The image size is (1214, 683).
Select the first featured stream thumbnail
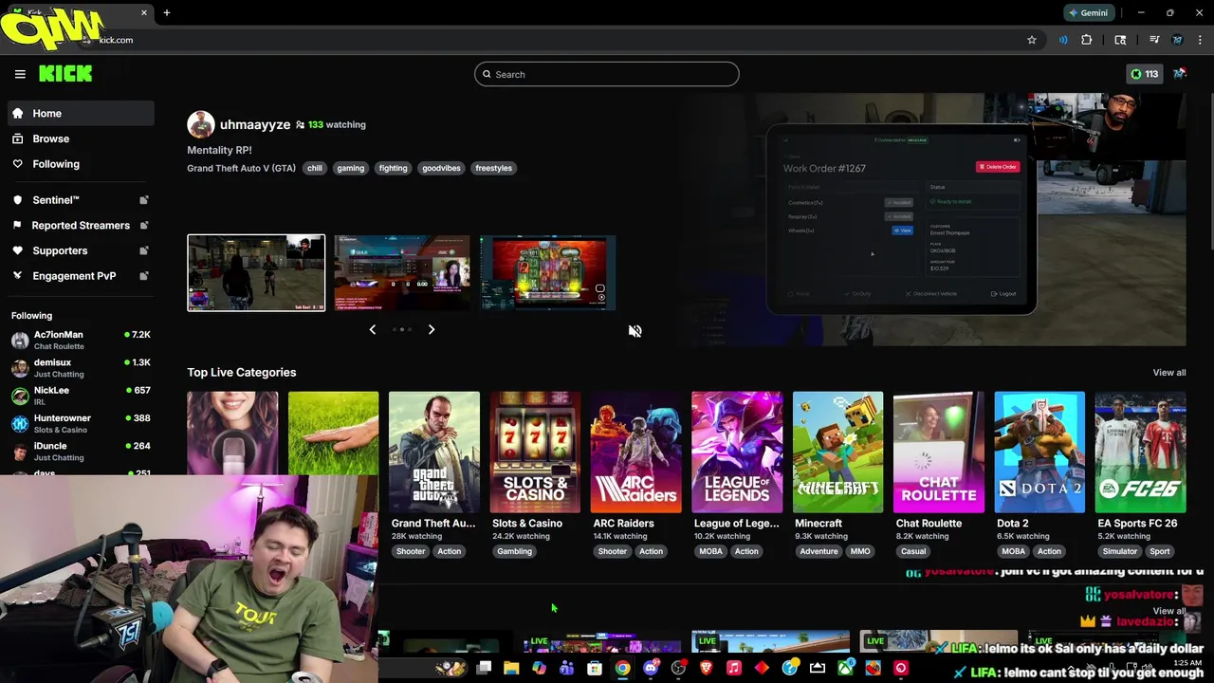pyautogui.click(x=256, y=273)
